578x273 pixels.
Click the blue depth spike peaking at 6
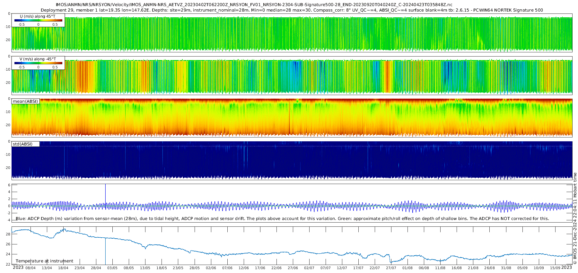[105, 193]
